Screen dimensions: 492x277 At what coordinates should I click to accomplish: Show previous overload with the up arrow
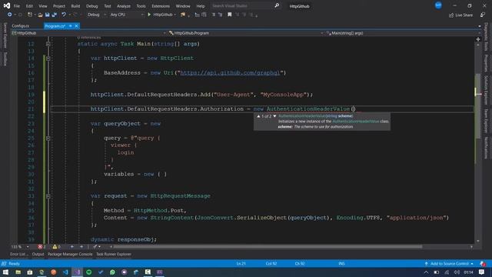tap(258, 116)
